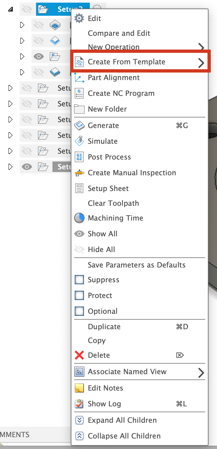Select the Generate toolpath icon

79,125
